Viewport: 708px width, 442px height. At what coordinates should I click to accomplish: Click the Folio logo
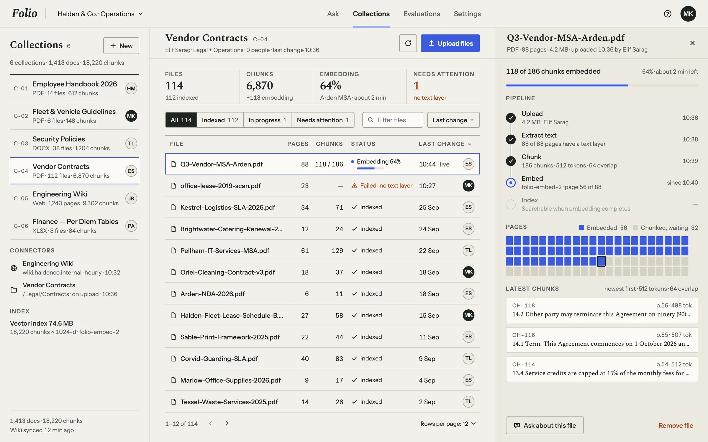coord(24,13)
